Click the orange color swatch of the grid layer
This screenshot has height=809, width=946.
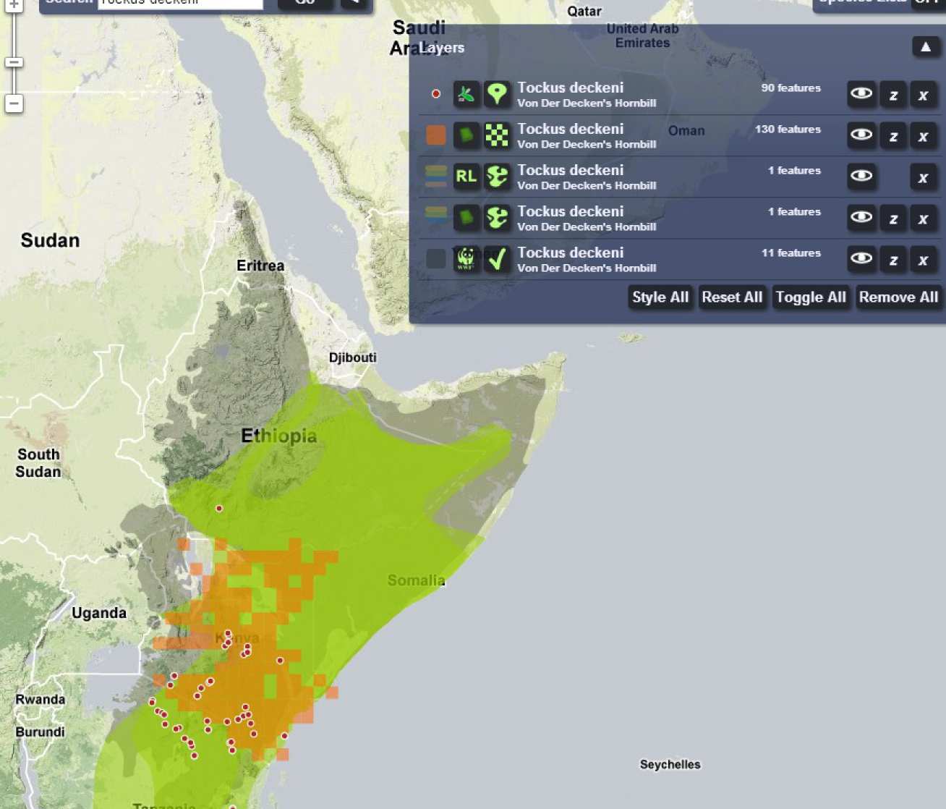pos(436,135)
